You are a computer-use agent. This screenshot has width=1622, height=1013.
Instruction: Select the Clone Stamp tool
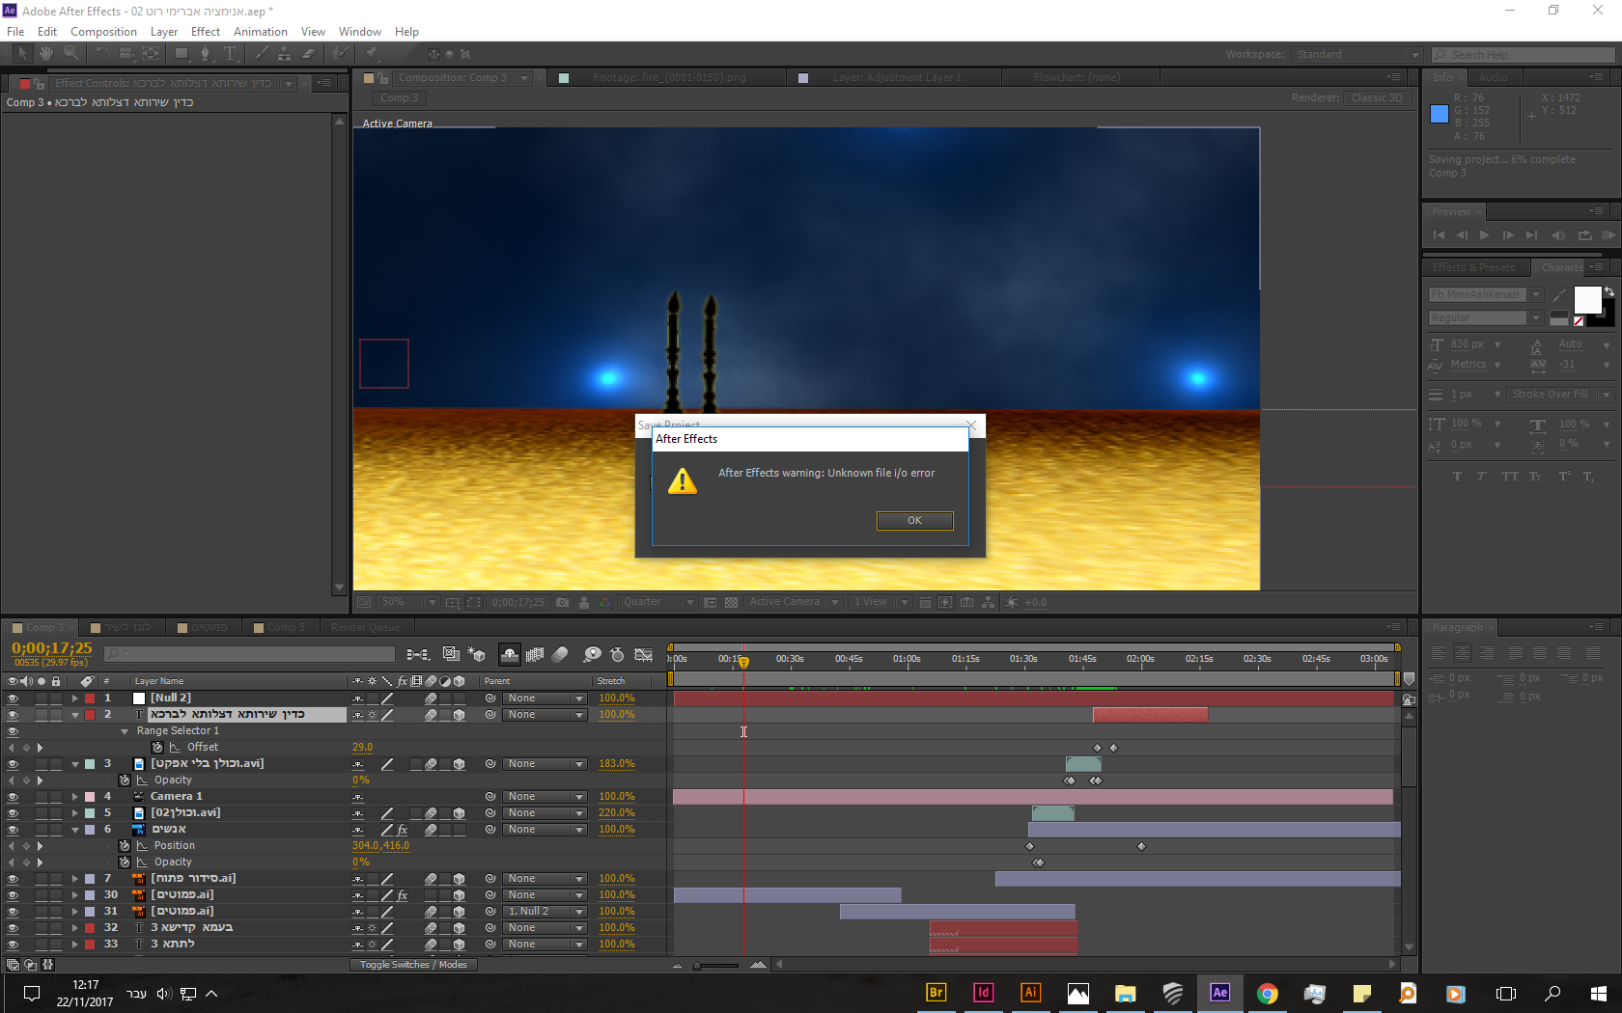(x=284, y=54)
